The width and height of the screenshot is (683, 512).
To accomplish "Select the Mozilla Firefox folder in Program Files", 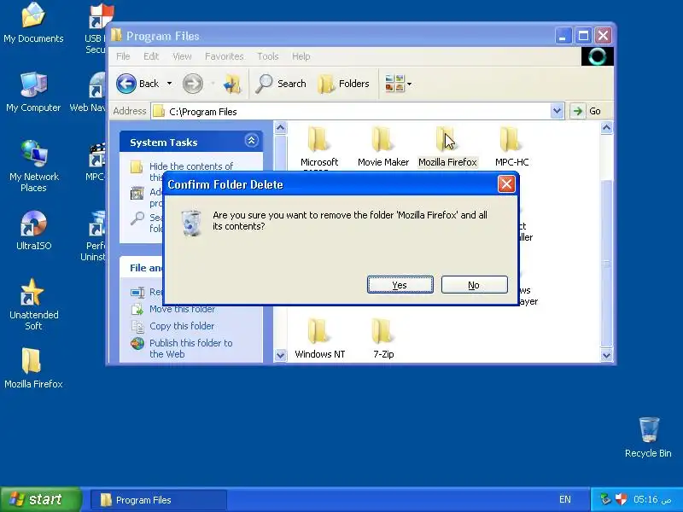I will click(447, 147).
